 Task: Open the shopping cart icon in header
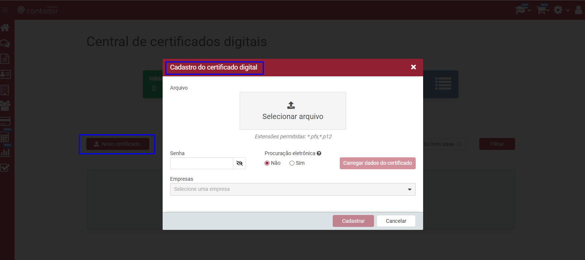(541, 10)
